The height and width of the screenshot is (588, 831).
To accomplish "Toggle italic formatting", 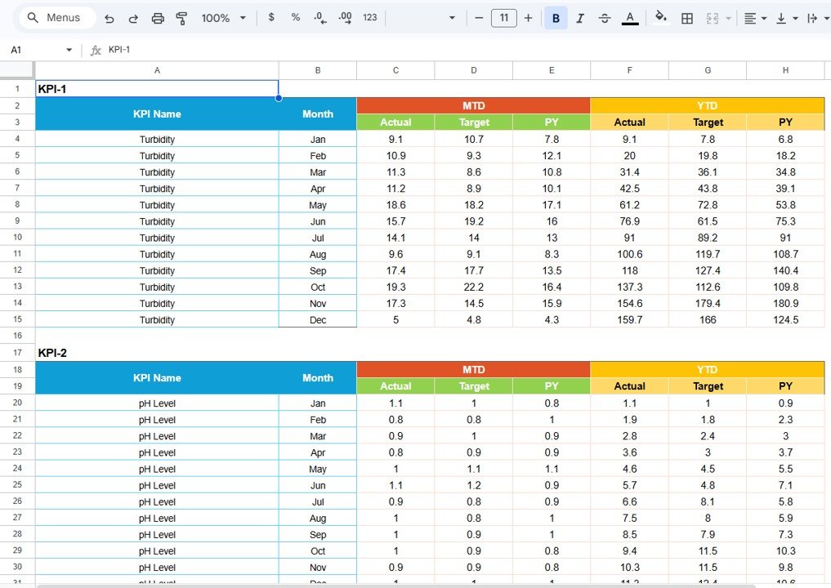I will [x=580, y=17].
